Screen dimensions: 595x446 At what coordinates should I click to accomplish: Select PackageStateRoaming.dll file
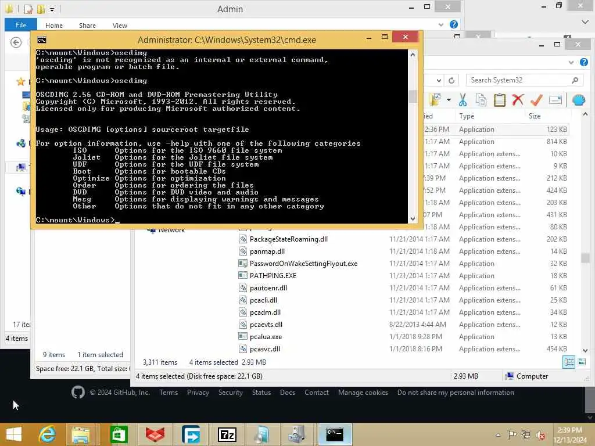288,239
